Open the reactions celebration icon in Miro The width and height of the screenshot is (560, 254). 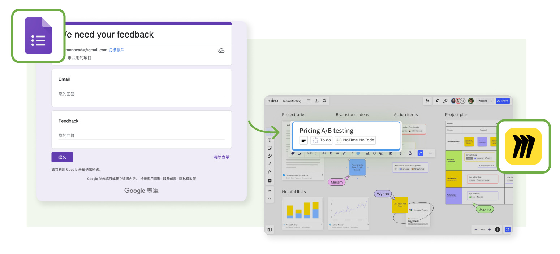[445, 101]
